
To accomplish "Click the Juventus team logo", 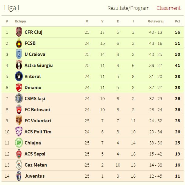I will [x=19, y=176].
